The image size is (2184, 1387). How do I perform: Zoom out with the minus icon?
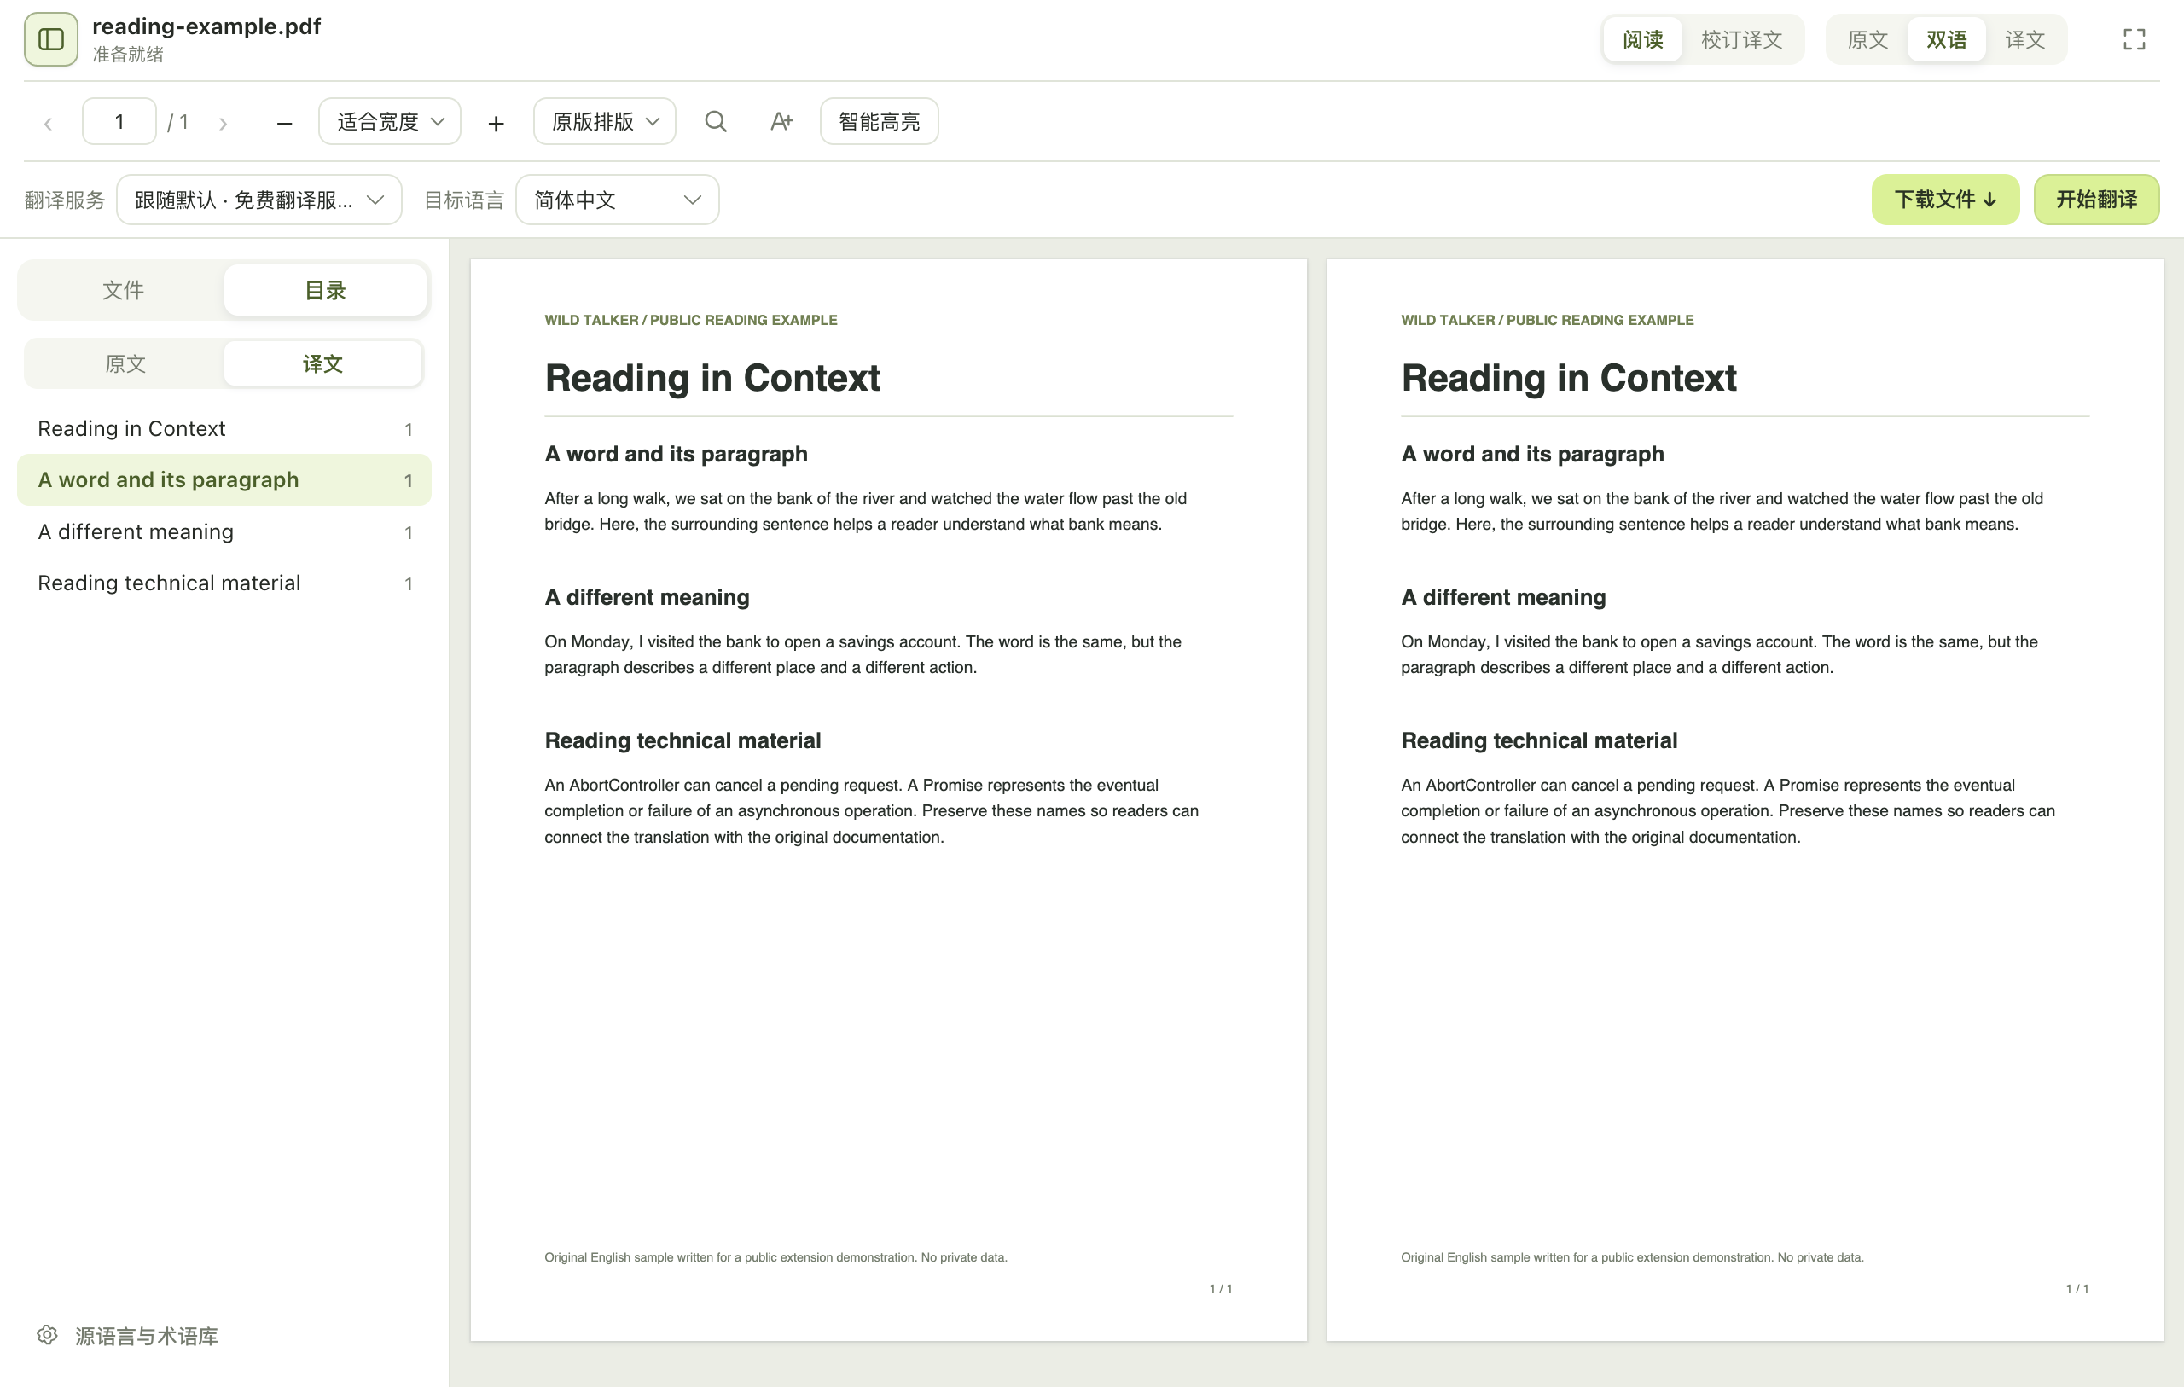[284, 123]
